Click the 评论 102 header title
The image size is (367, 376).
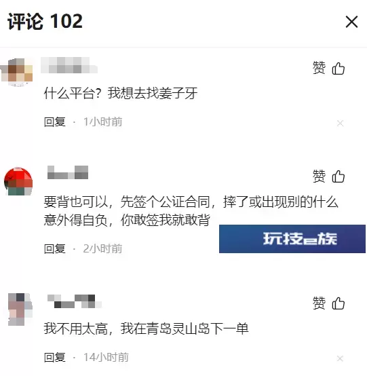(45, 22)
